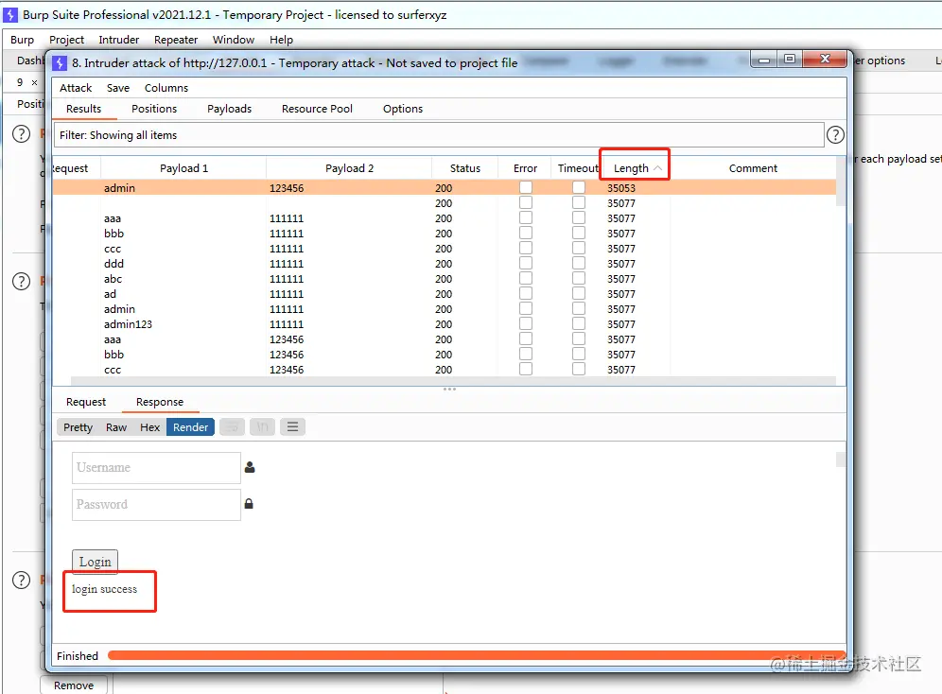The image size is (942, 694).
Task: Select the admin 123456 result row
Action: (x=444, y=188)
